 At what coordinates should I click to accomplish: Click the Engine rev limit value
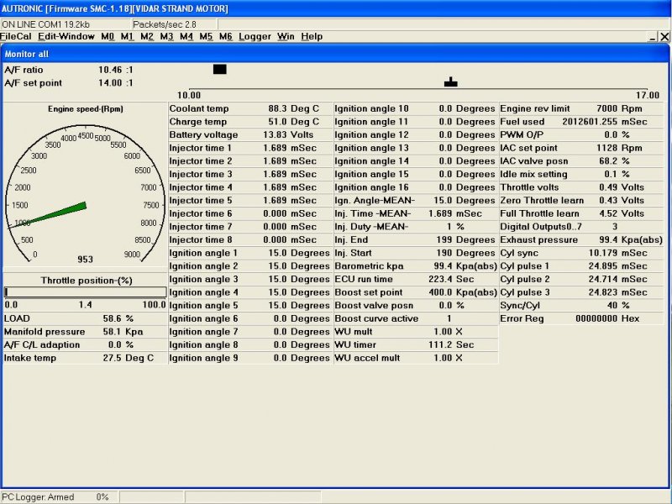tap(606, 108)
